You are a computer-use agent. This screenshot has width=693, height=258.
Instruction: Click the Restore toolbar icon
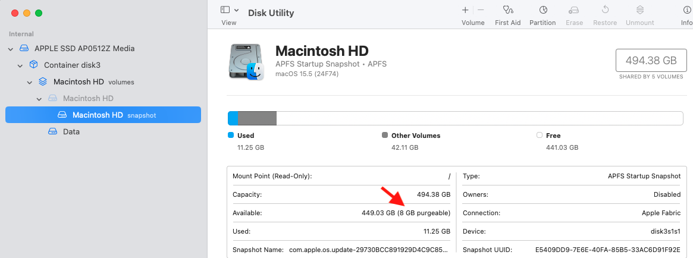(x=605, y=10)
